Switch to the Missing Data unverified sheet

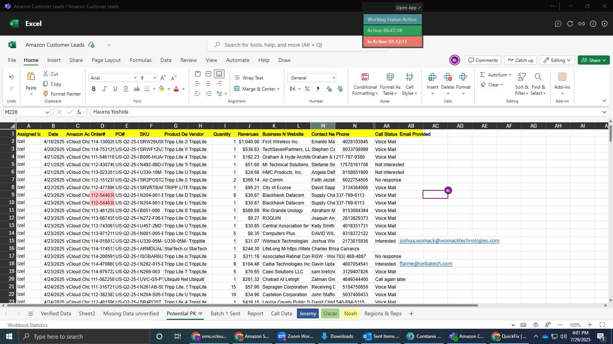pyautogui.click(x=131, y=313)
